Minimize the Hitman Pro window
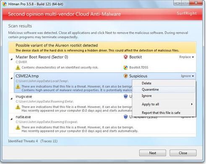 pyautogui.click(x=177, y=3)
